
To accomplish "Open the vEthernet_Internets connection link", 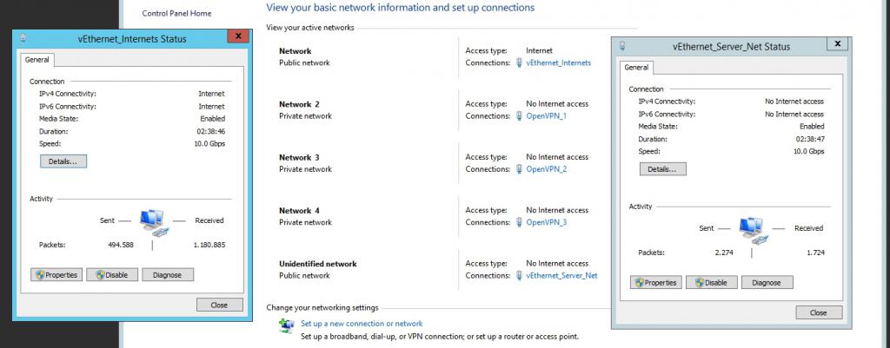I will tap(559, 62).
